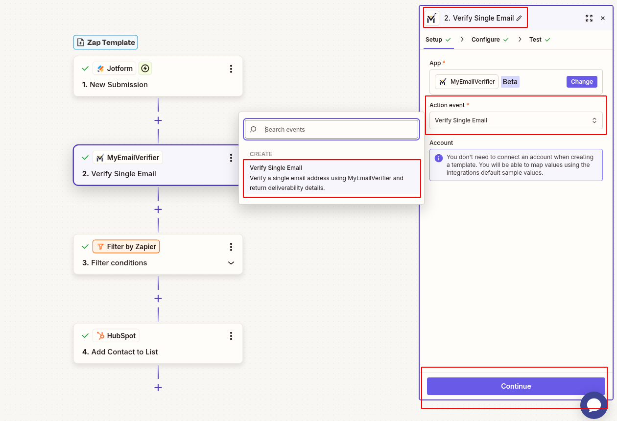Expand the panel using the fullscreen icon
This screenshot has width=617, height=421.
(589, 18)
